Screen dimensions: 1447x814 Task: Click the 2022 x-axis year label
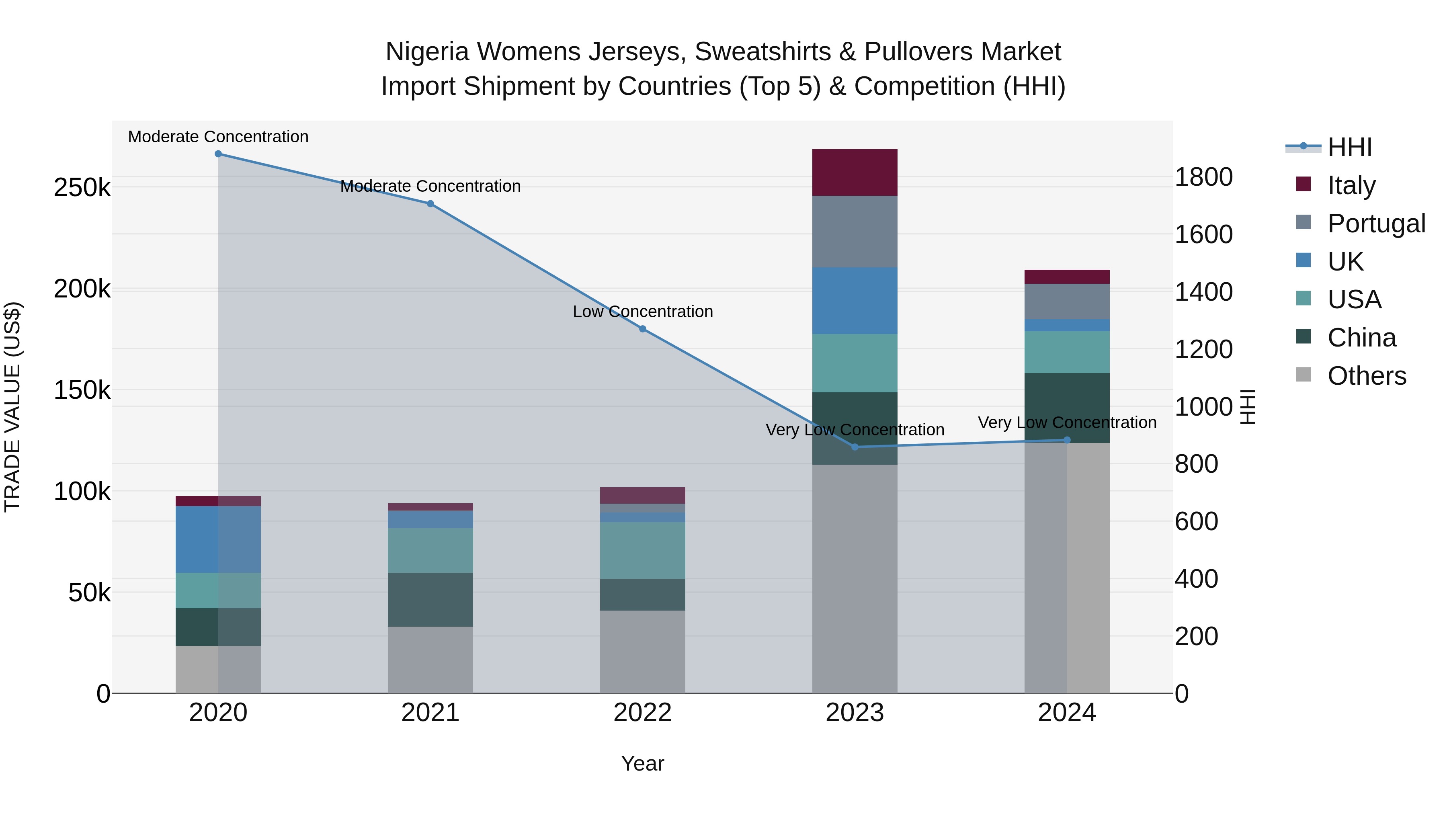pos(643,713)
